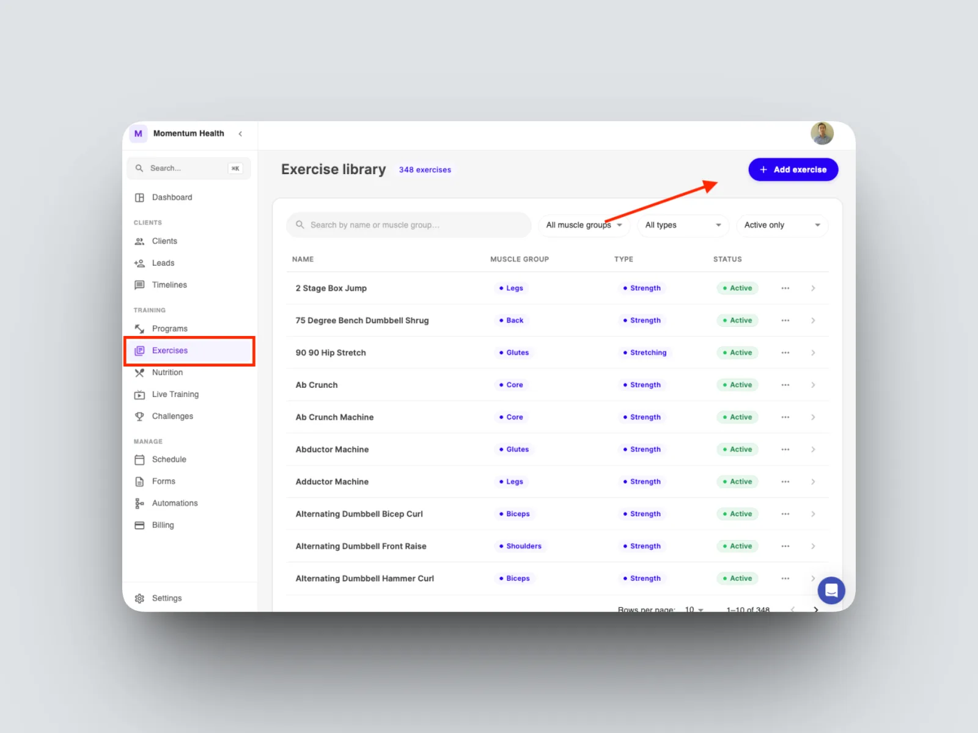Click the Shoulders muscle group tag
The height and width of the screenshot is (733, 978).
pos(520,546)
